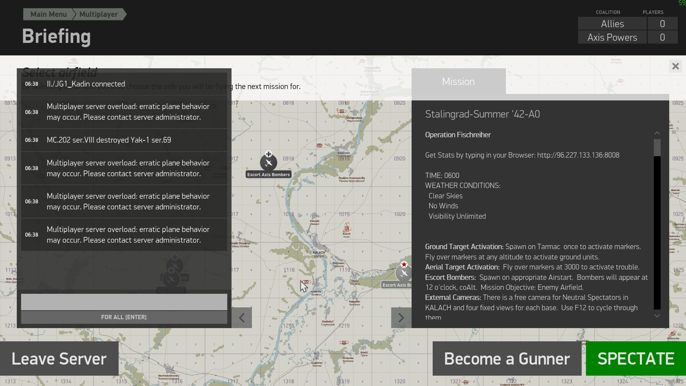Click chat entry 'MC.202 ser.VIII destroyed Yak-1 ser.69'

click(124, 140)
